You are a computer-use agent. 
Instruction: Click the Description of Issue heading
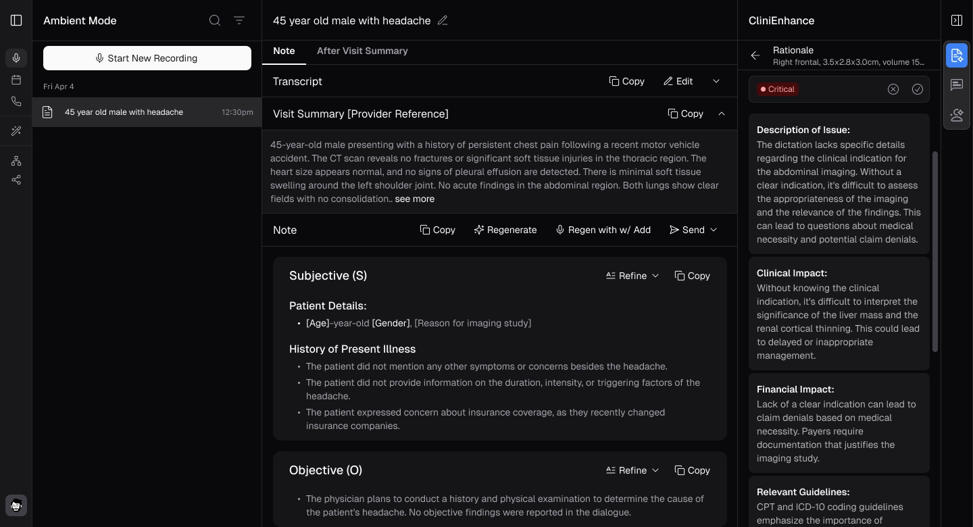[x=803, y=130]
